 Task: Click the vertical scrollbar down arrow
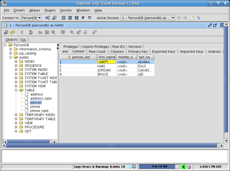pyautogui.click(x=226, y=141)
